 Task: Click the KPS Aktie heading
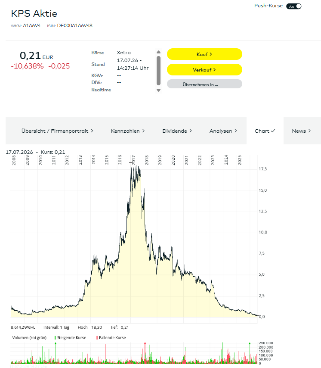tap(34, 14)
